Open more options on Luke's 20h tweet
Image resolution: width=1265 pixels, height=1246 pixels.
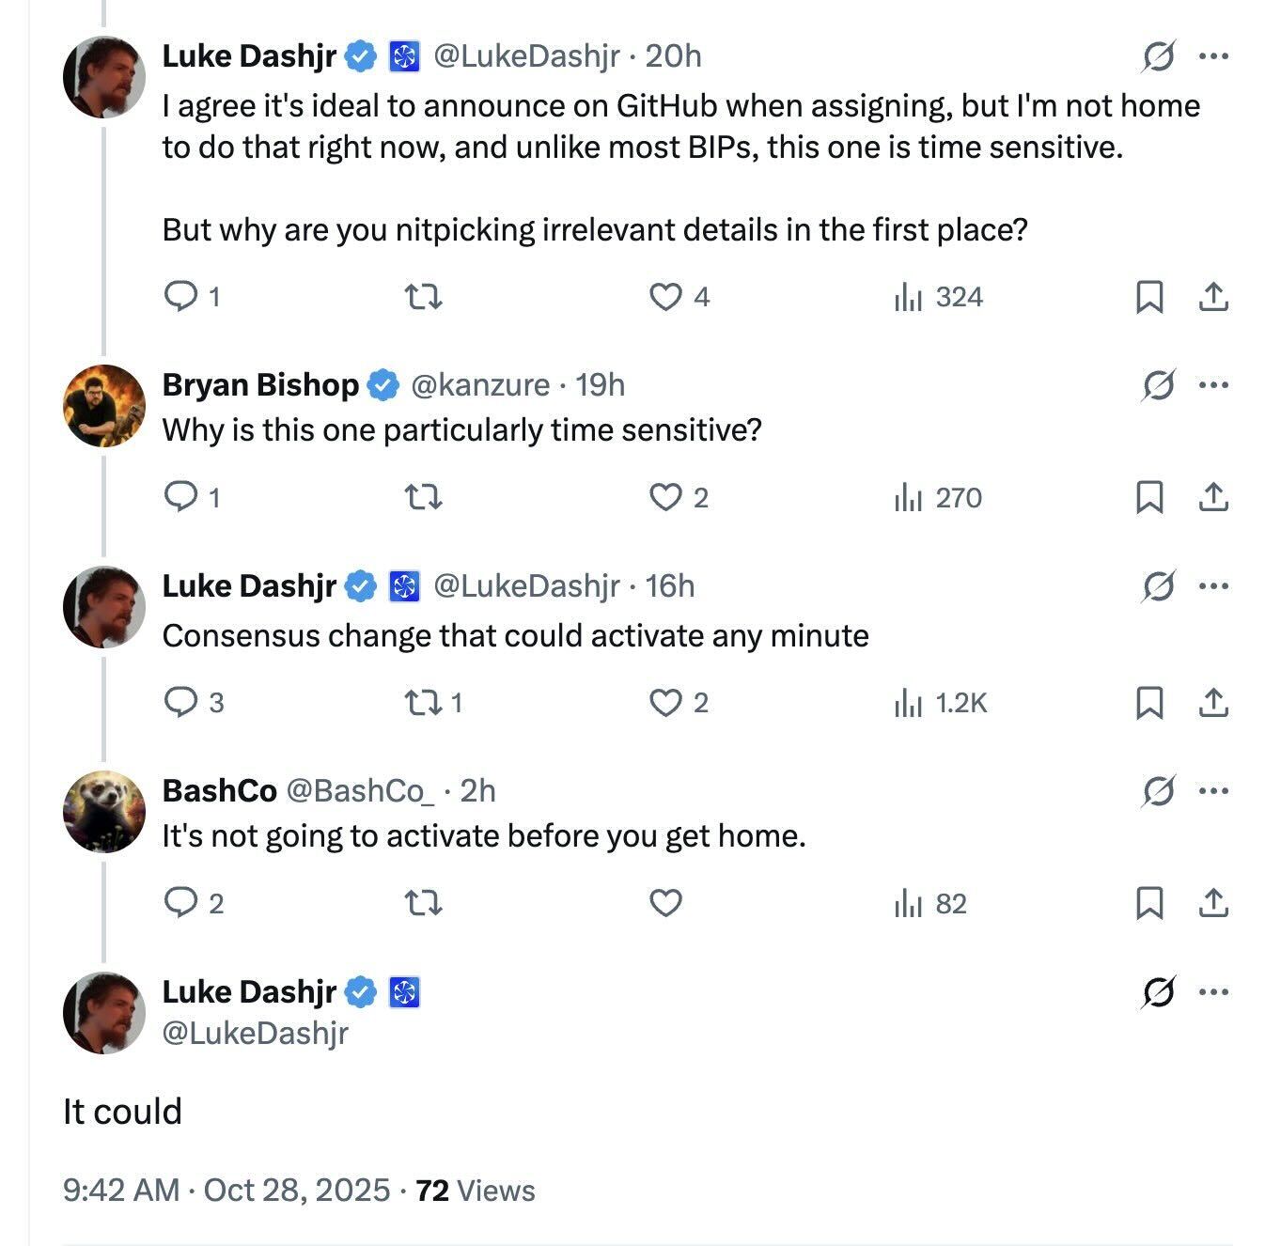(x=1213, y=56)
